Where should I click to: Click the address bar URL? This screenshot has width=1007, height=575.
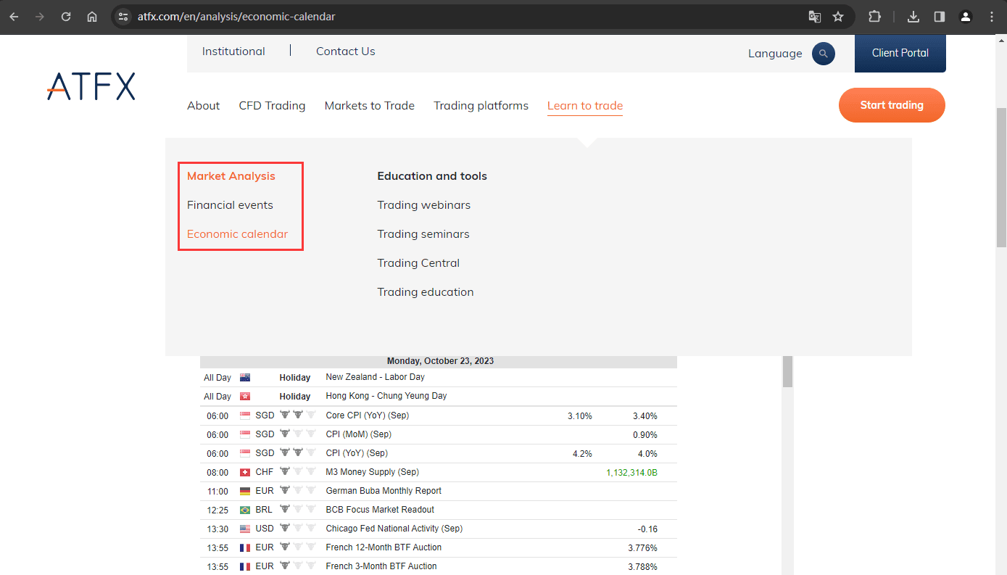click(236, 16)
